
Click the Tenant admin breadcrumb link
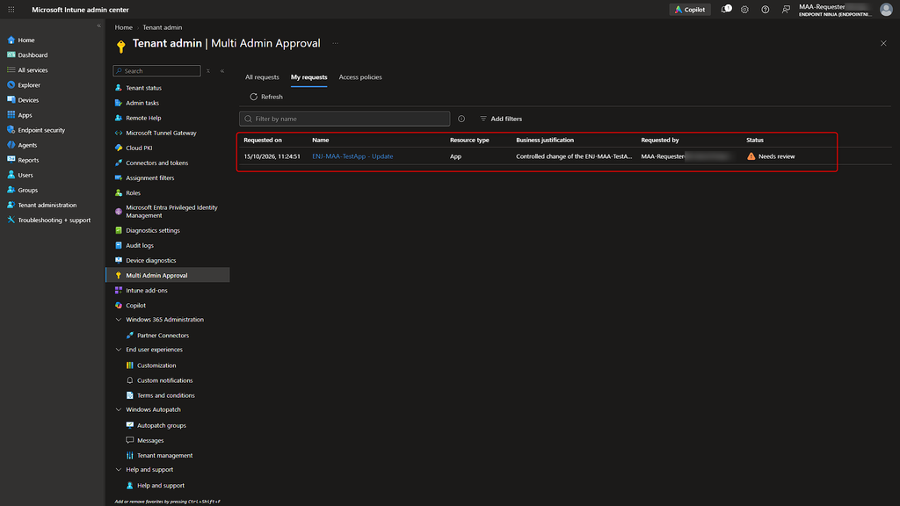point(162,27)
